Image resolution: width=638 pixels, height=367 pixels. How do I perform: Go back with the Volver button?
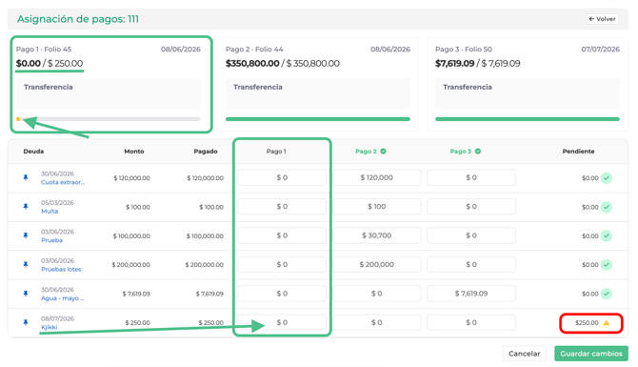(x=602, y=19)
